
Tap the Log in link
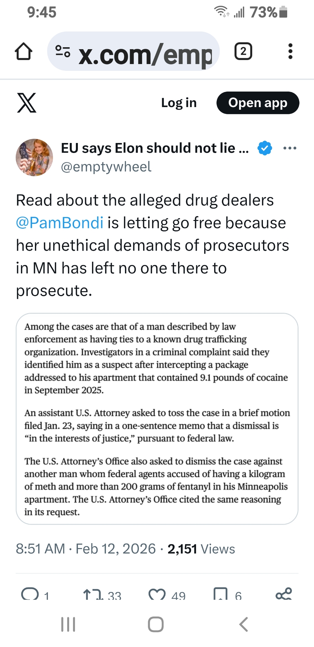point(179,103)
